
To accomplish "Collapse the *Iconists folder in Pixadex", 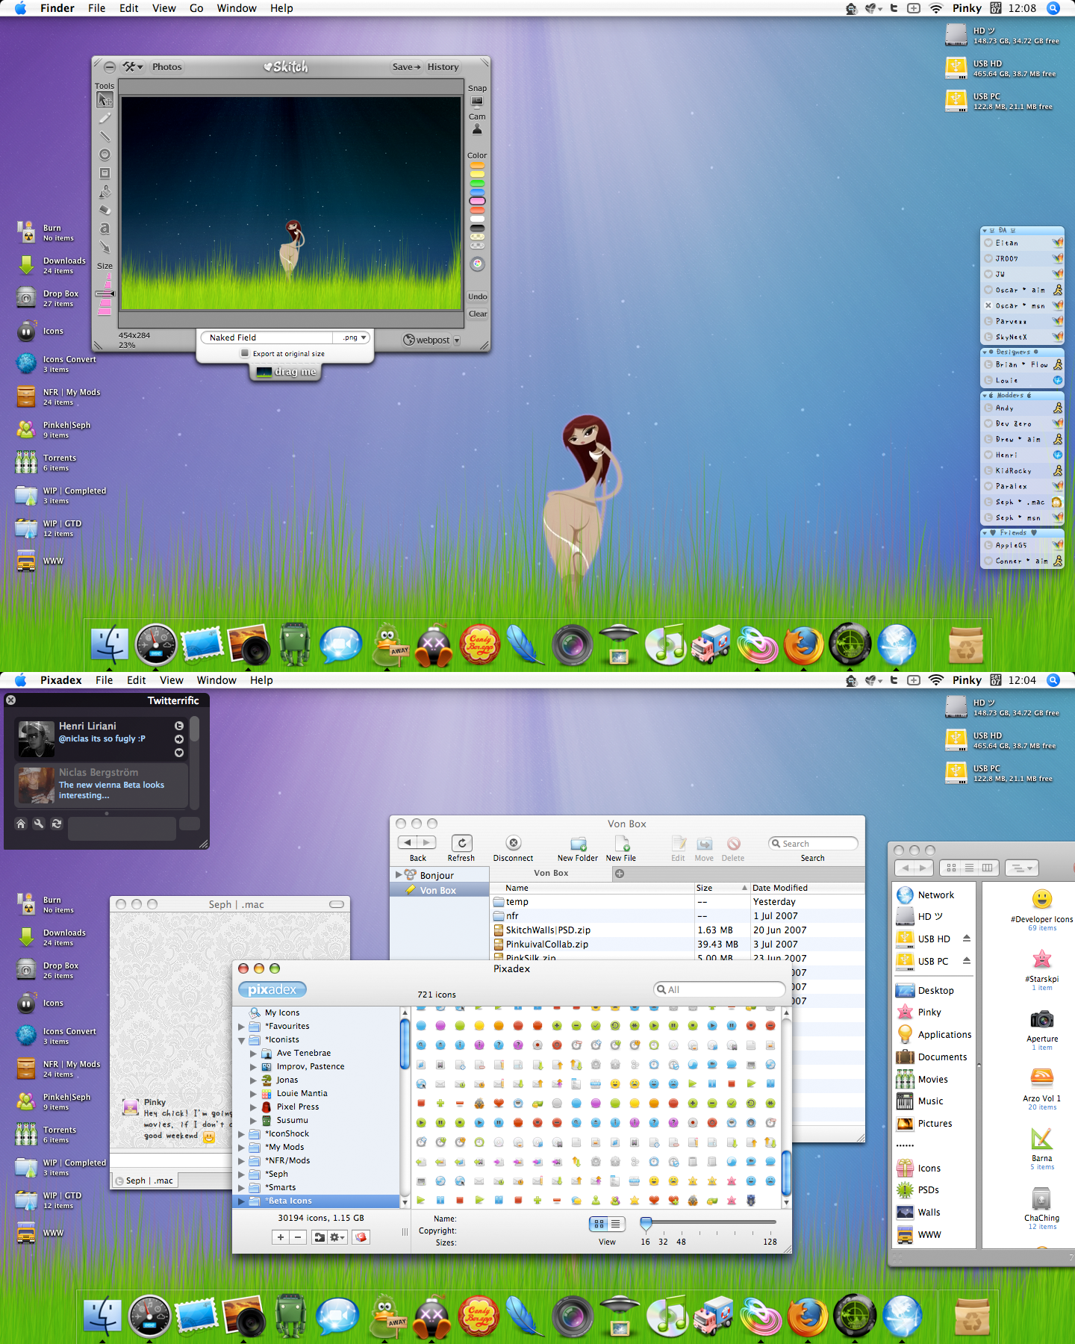I will [241, 1040].
